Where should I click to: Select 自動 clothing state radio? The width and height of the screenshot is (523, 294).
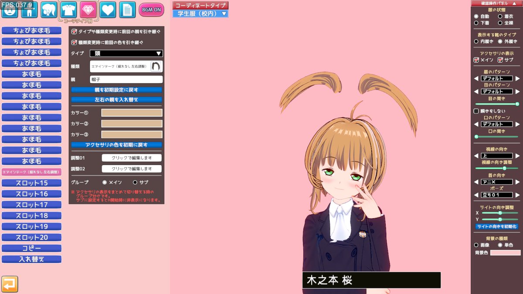click(476, 16)
